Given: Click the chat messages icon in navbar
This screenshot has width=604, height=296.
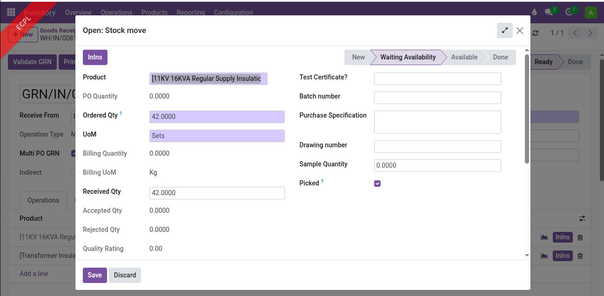Looking at the screenshot, I should [x=549, y=13].
